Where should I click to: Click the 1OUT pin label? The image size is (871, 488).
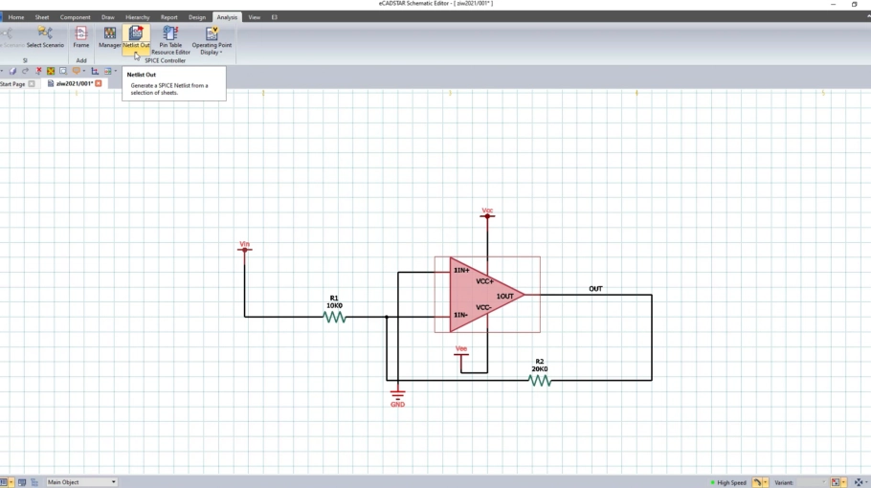pyautogui.click(x=505, y=297)
